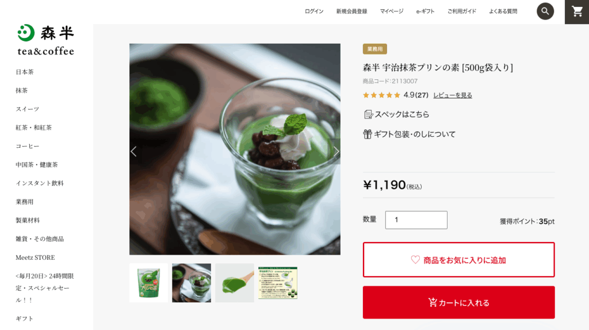Add product to favorites button
Image resolution: width=589 pixels, height=330 pixels.
coord(458,260)
